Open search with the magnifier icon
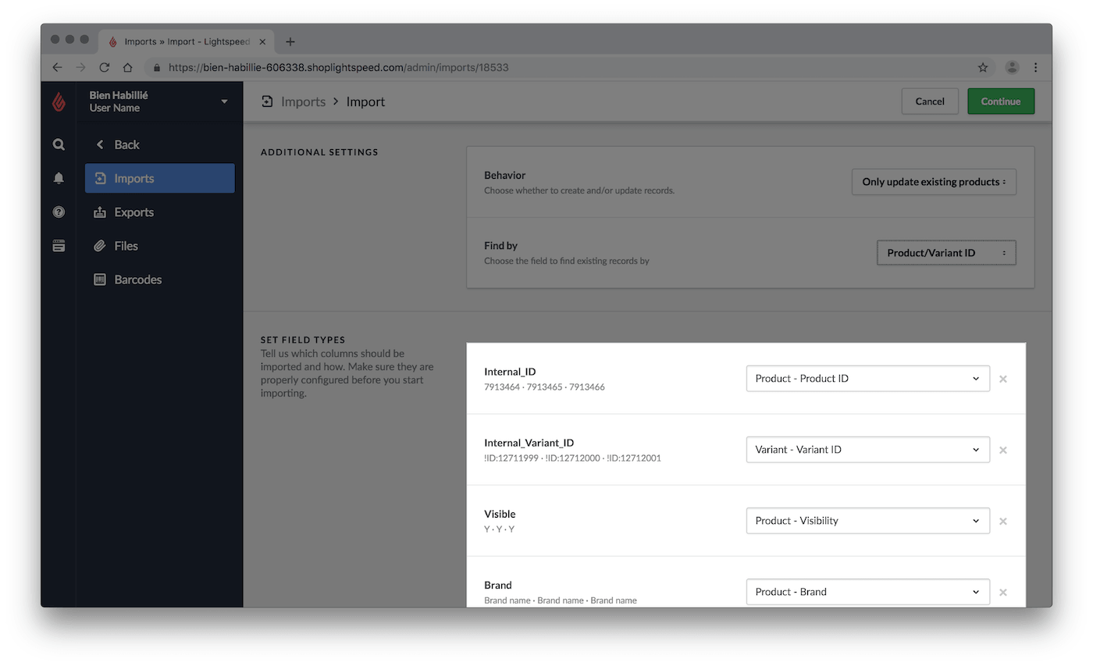Screen dimensions: 1093x666 click(59, 144)
